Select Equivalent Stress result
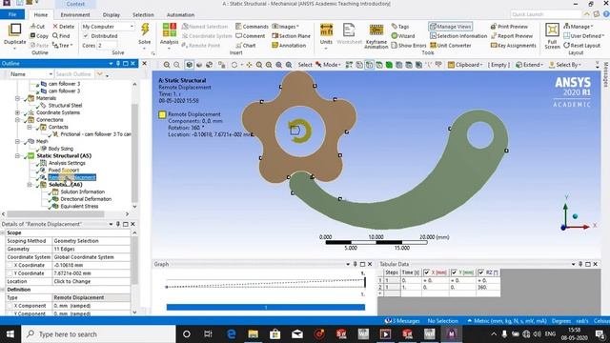Viewport: 610px width, 343px height. (79, 207)
